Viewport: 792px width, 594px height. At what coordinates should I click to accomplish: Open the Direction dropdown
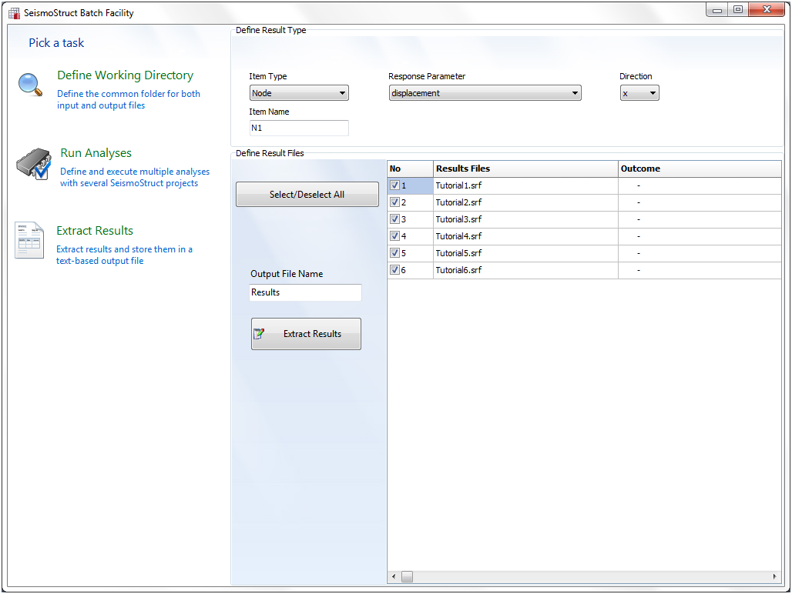point(639,93)
